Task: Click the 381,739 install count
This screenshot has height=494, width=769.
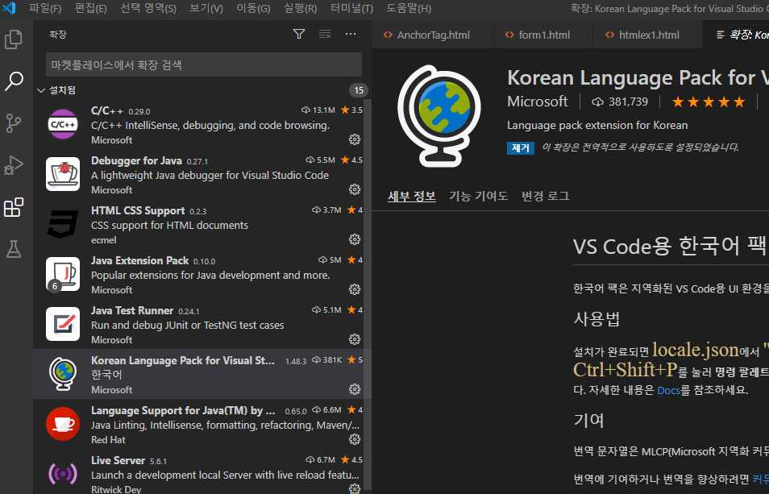Action: pyautogui.click(x=620, y=102)
